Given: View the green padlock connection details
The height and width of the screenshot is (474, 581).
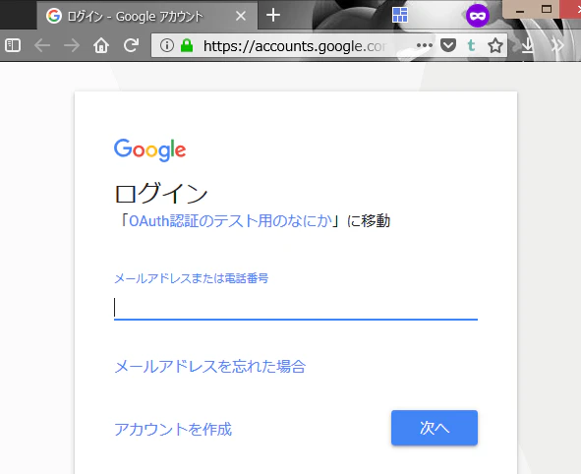Looking at the screenshot, I should coord(187,45).
